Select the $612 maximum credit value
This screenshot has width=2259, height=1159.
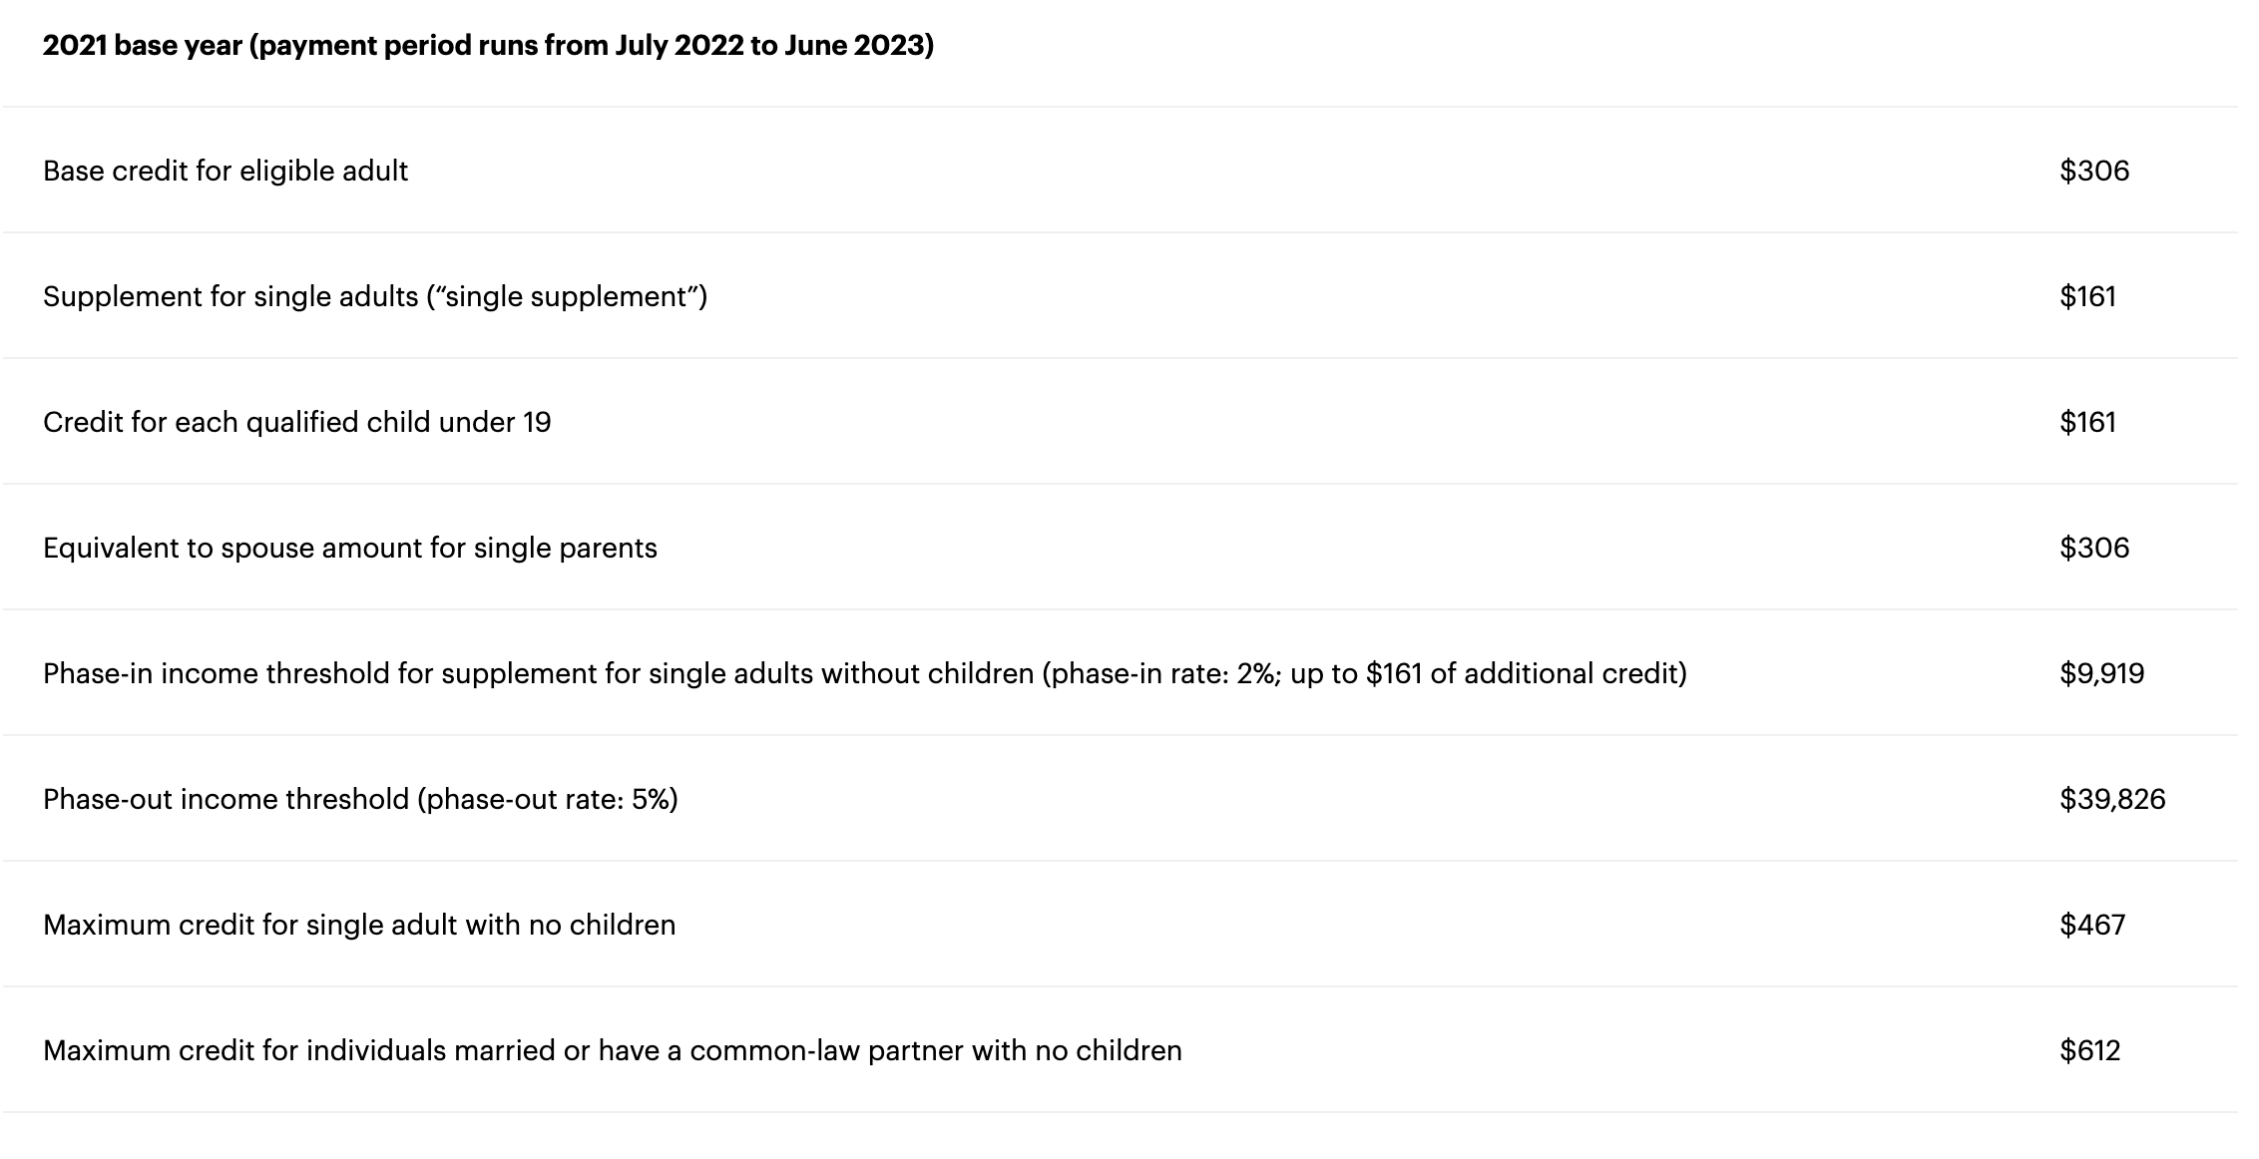coord(2089,1051)
